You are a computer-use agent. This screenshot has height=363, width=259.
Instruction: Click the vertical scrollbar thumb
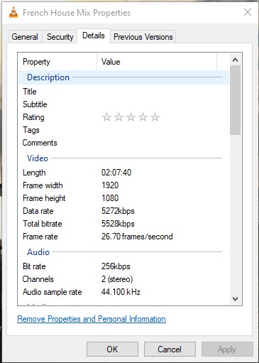(x=235, y=100)
